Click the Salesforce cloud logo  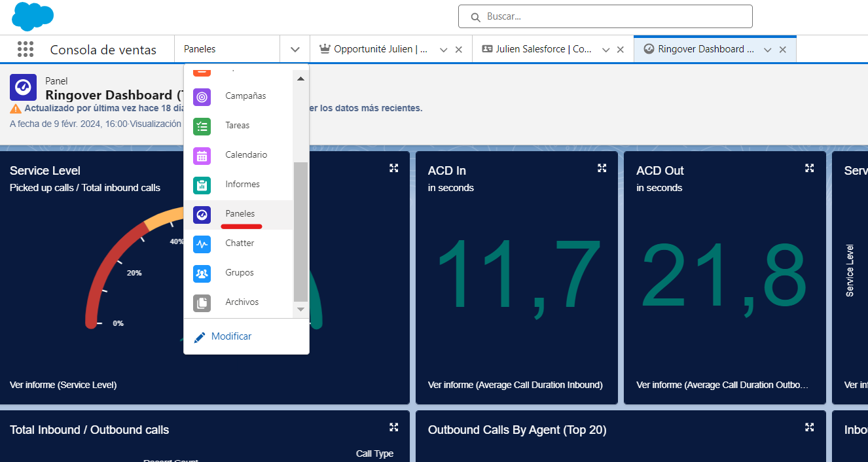coord(33,16)
